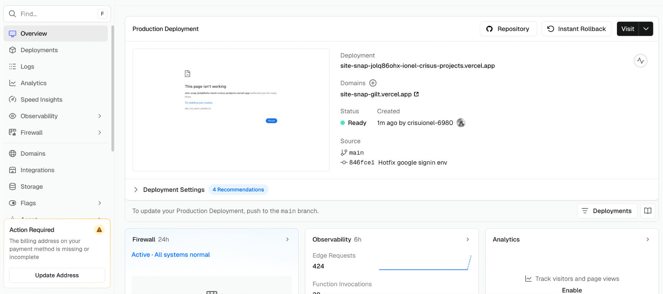Focus the Find input field
The image size is (663, 294).
(57, 14)
